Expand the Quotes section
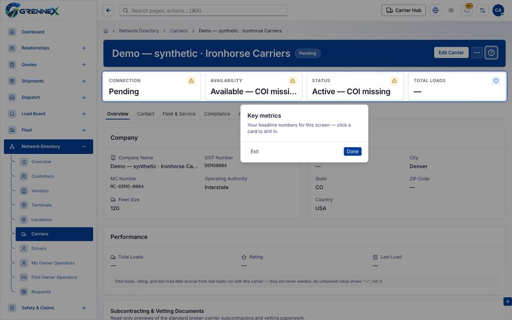512x320 pixels. coord(84,65)
